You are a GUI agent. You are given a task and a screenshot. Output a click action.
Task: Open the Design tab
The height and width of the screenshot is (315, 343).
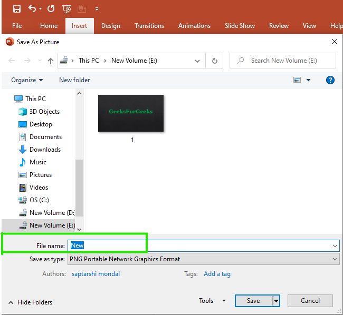pyautogui.click(x=111, y=26)
